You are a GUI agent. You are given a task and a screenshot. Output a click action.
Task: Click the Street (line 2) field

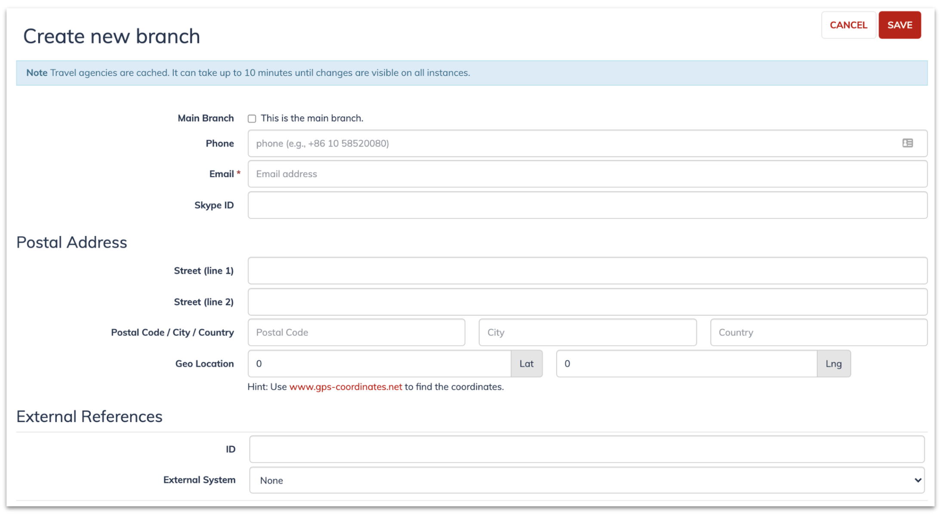(587, 302)
